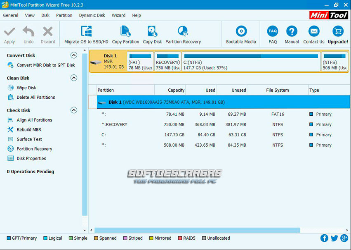Click the Undo arrow icon
Screen dimensions: 351x250
pos(28,32)
